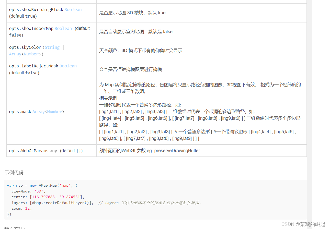Click the Number type link for opts.mask
This screenshot has width=329, height=229.
[x=54, y=112]
